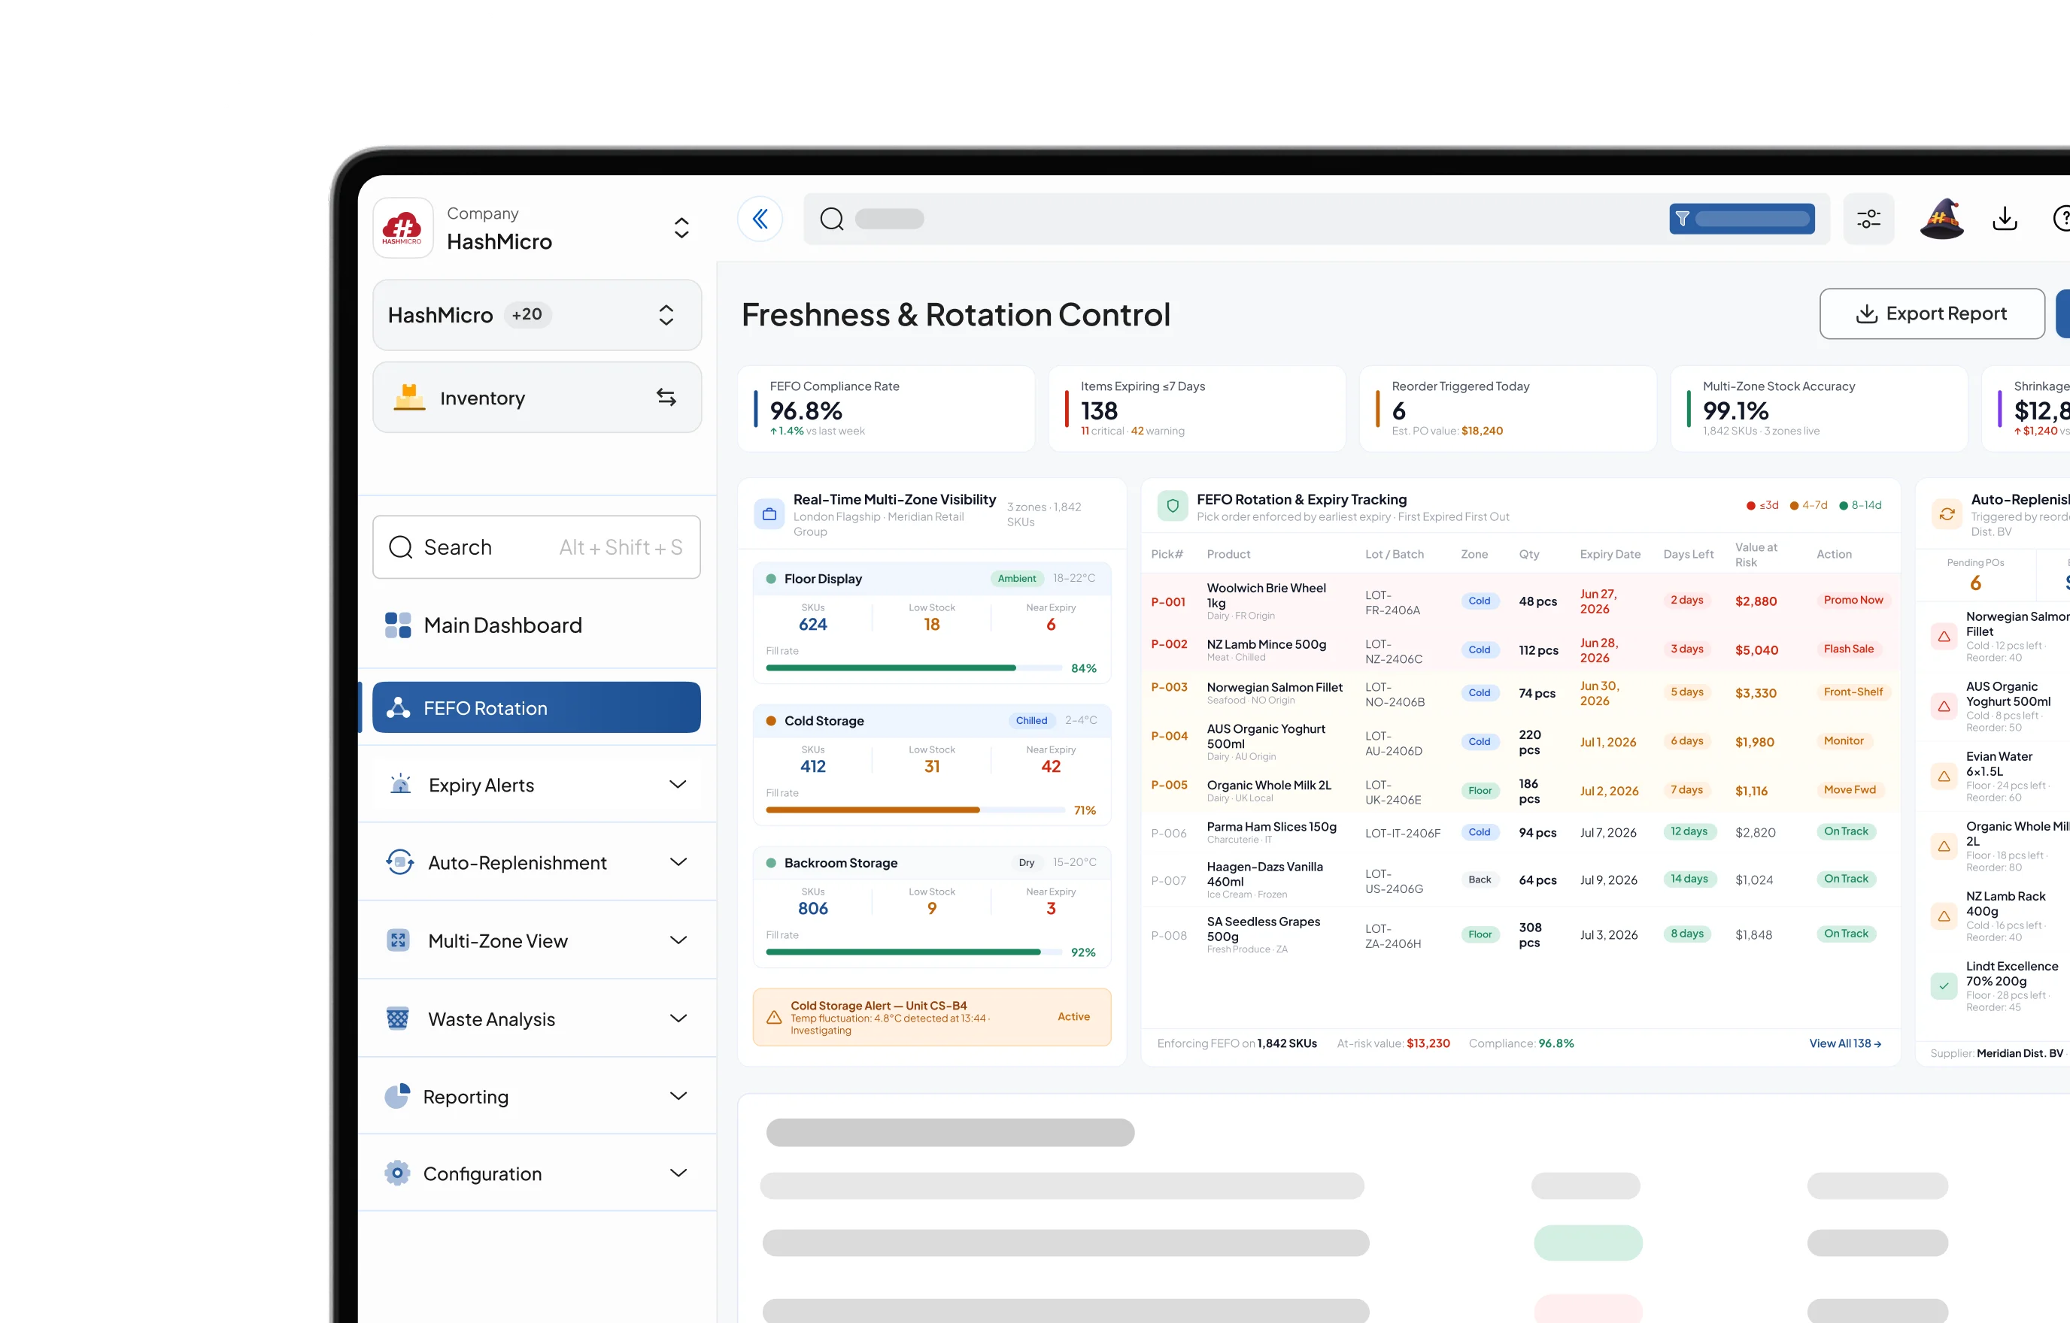Screen dimensions: 2070x1323
Task: Click the Reporting pie chart icon
Action: pos(396,1096)
